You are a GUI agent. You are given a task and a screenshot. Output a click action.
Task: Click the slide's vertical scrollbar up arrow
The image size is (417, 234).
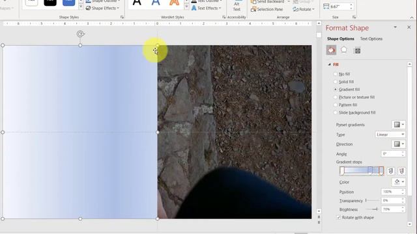tap(319, 23)
